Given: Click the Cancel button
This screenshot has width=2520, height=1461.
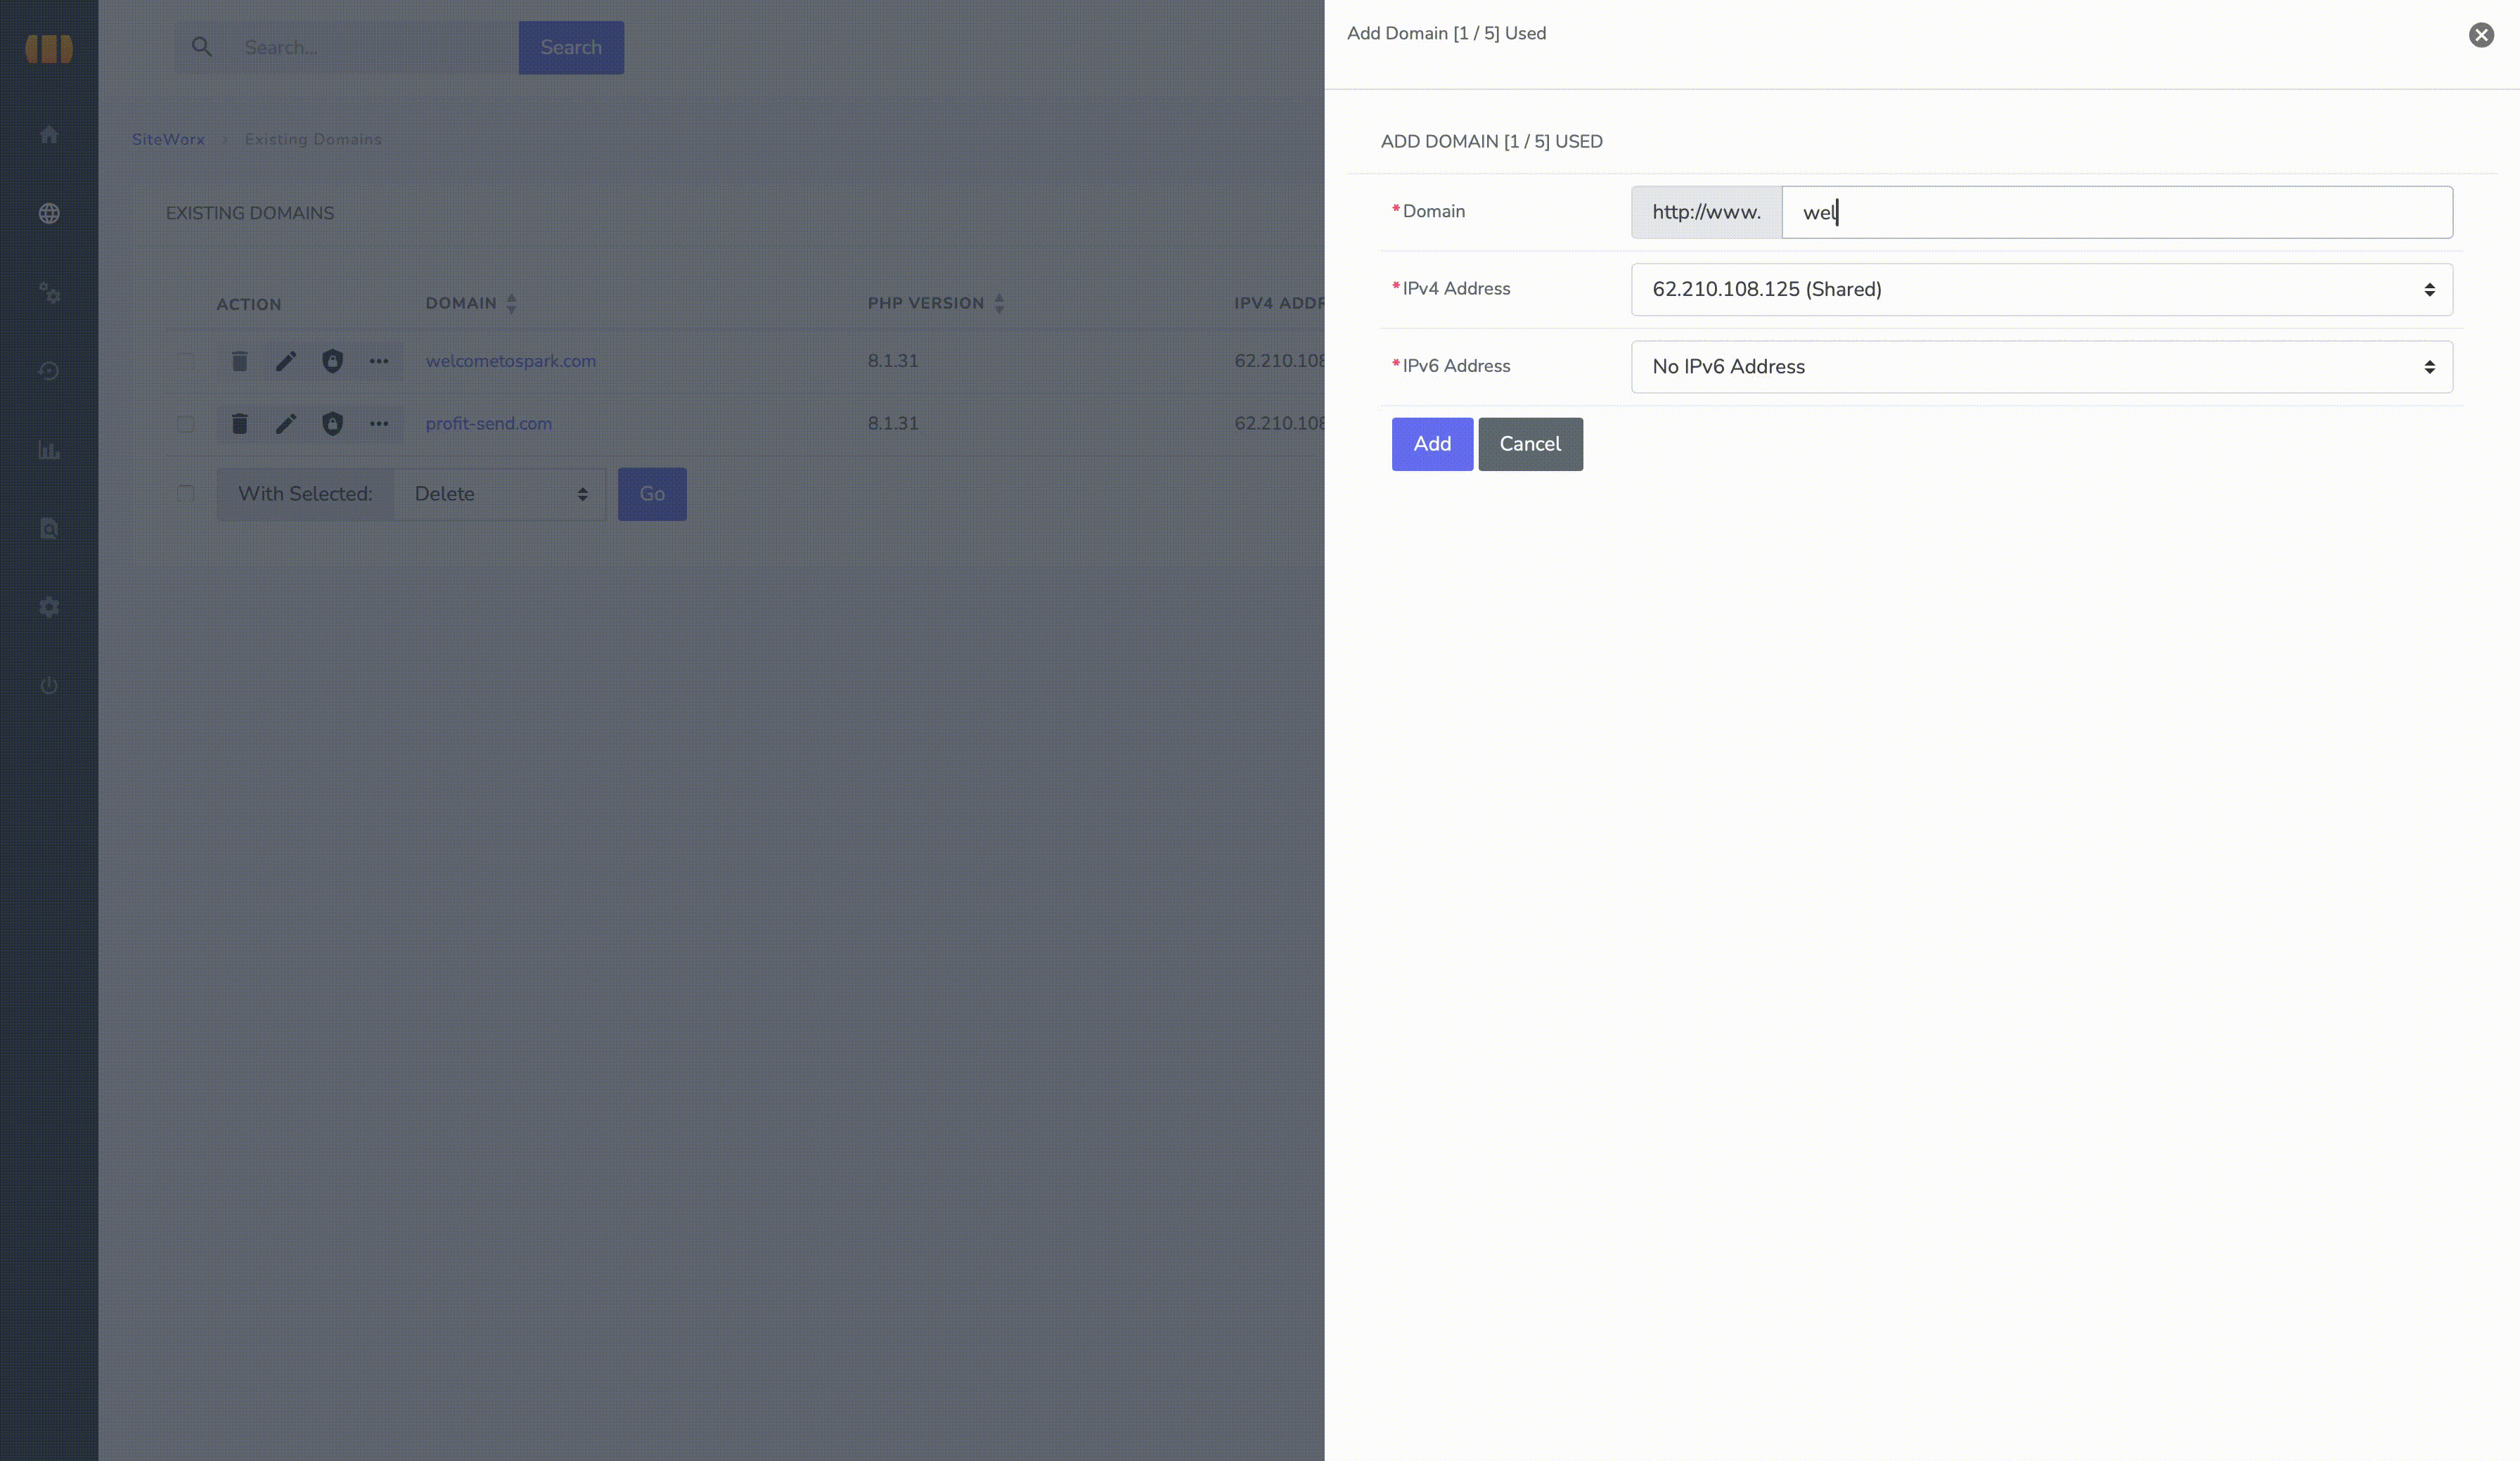Looking at the screenshot, I should [x=1530, y=444].
